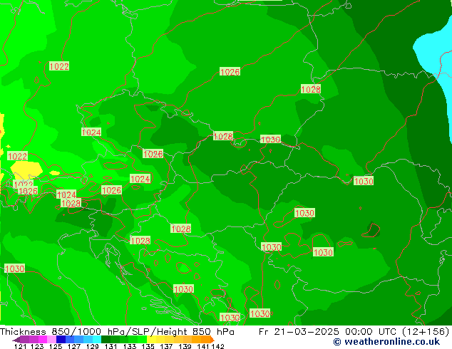
Task: Click the cyan legend swatch above 129
Action: [x=97, y=340]
